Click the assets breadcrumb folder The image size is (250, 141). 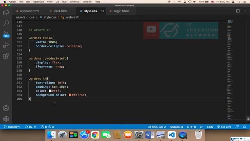click(x=21, y=17)
